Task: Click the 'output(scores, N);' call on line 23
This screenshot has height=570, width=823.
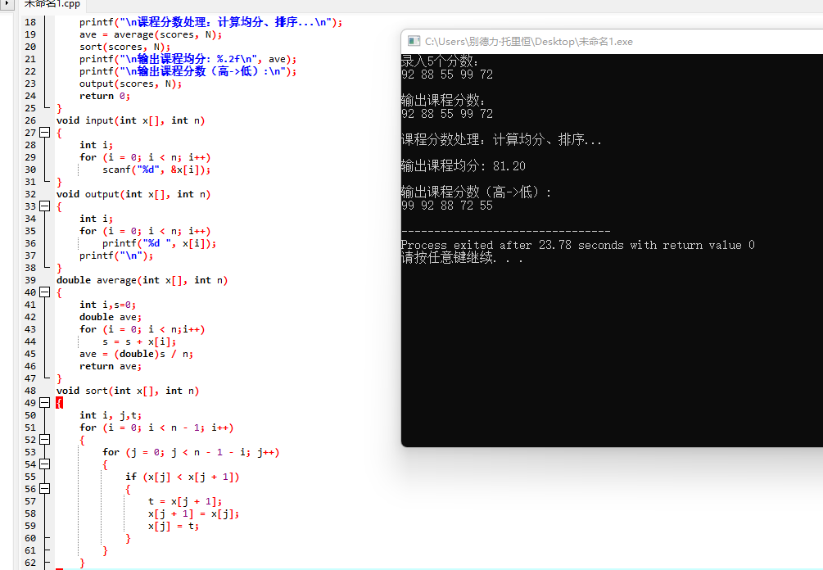Action: tap(131, 84)
